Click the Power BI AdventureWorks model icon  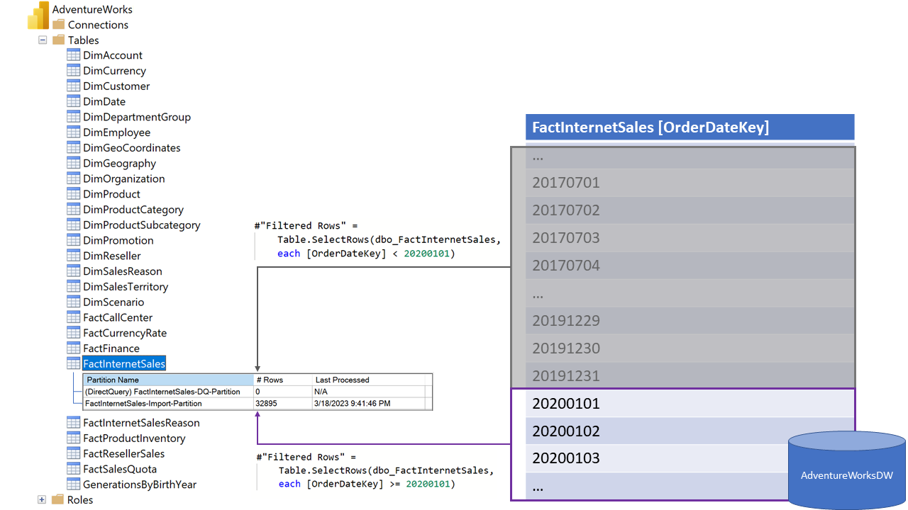pos(38,14)
